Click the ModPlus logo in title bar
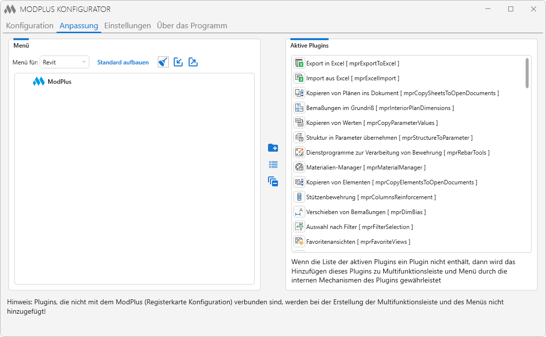Image resolution: width=546 pixels, height=337 pixels. (x=10, y=9)
